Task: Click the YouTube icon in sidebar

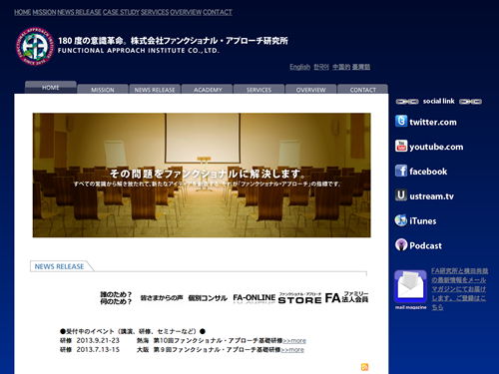Action: point(401,146)
